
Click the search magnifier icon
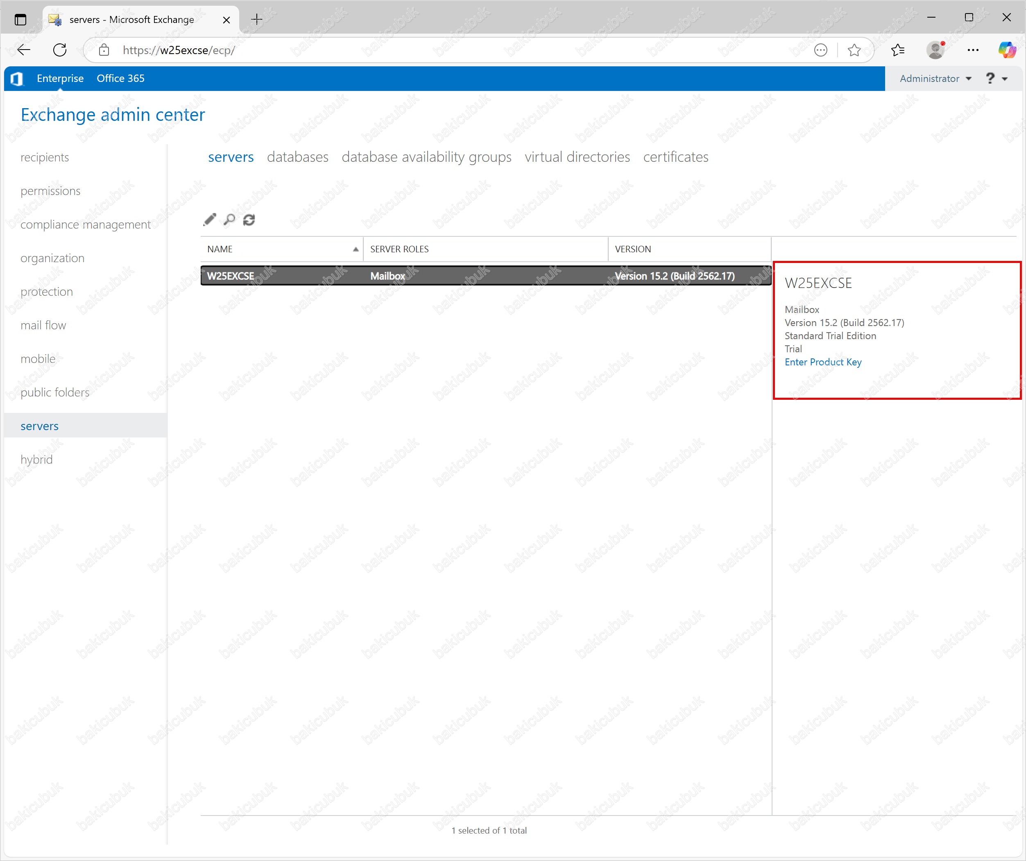229,220
